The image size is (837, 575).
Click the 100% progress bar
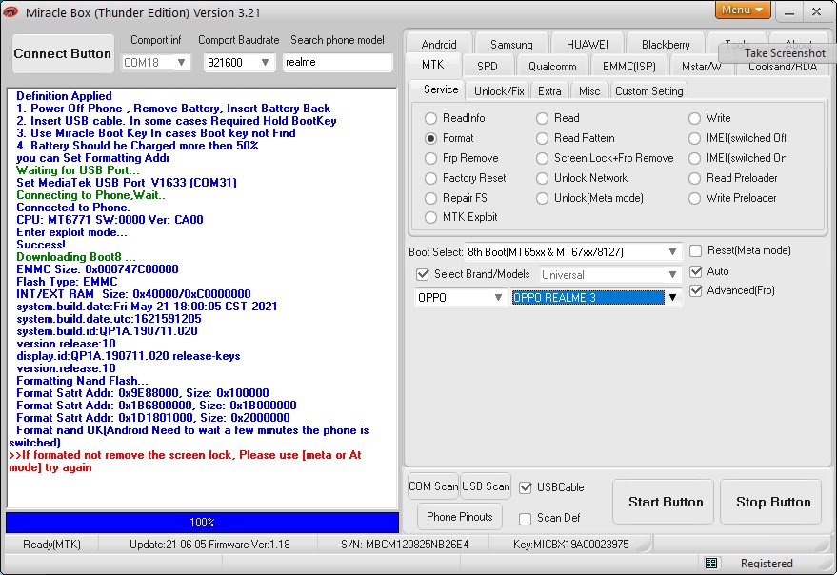pyautogui.click(x=202, y=523)
